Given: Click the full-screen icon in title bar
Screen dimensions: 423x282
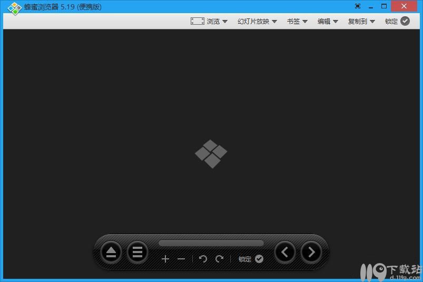Looking at the screenshot, I should click(358, 6).
